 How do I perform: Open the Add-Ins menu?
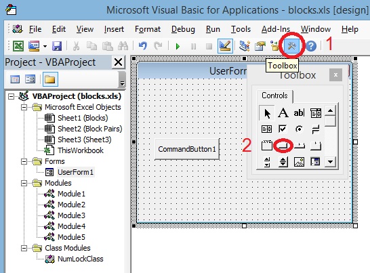pos(276,29)
